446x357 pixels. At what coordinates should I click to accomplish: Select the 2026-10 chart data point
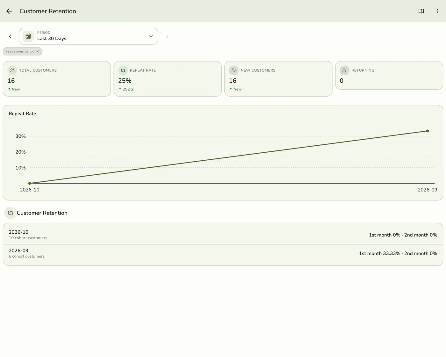pos(30,183)
